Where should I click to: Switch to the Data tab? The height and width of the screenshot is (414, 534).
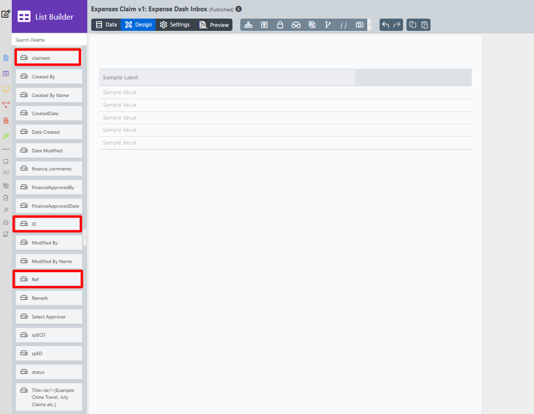click(106, 25)
